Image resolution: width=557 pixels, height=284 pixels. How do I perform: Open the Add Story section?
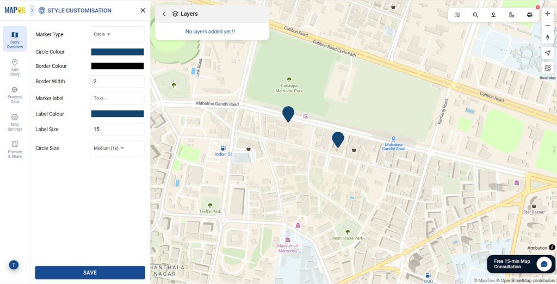tap(15, 67)
